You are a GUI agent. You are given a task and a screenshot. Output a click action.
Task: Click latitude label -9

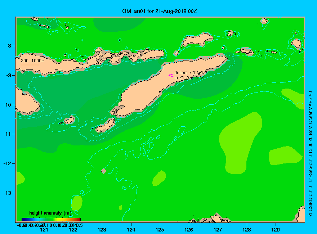point(8,75)
